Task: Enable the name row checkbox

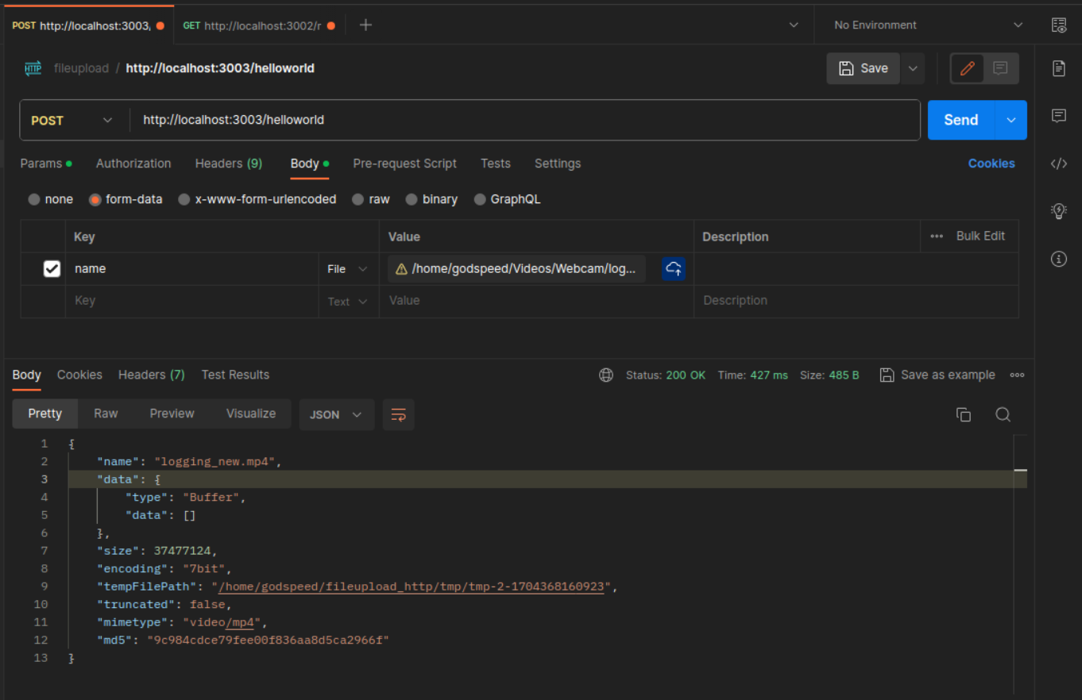Action: [52, 269]
